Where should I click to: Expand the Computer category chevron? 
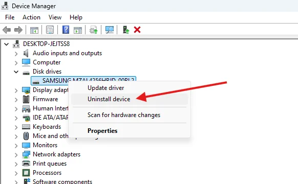coord(16,63)
